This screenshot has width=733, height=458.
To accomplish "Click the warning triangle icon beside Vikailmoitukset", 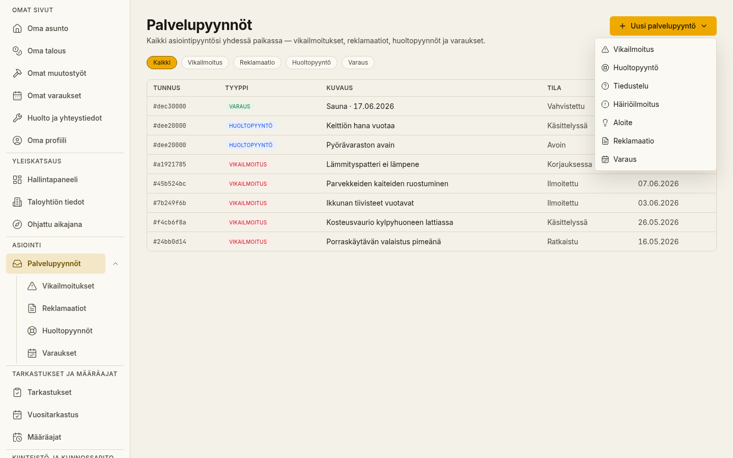I will [x=32, y=286].
